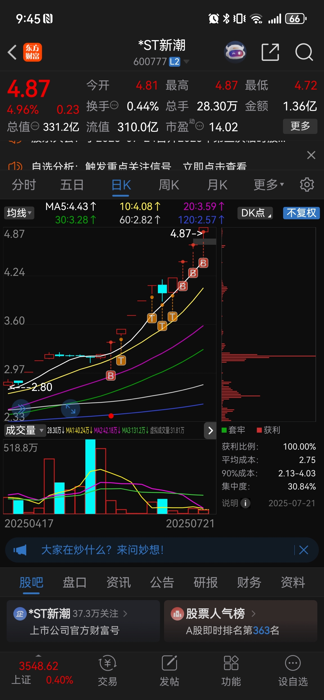Open the 交易 trading icon
This screenshot has height=700, width=324.
click(x=107, y=663)
